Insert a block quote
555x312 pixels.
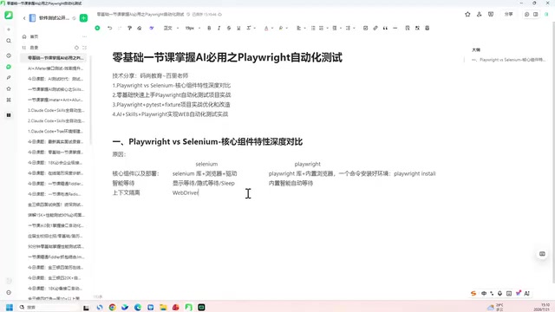click(385, 28)
